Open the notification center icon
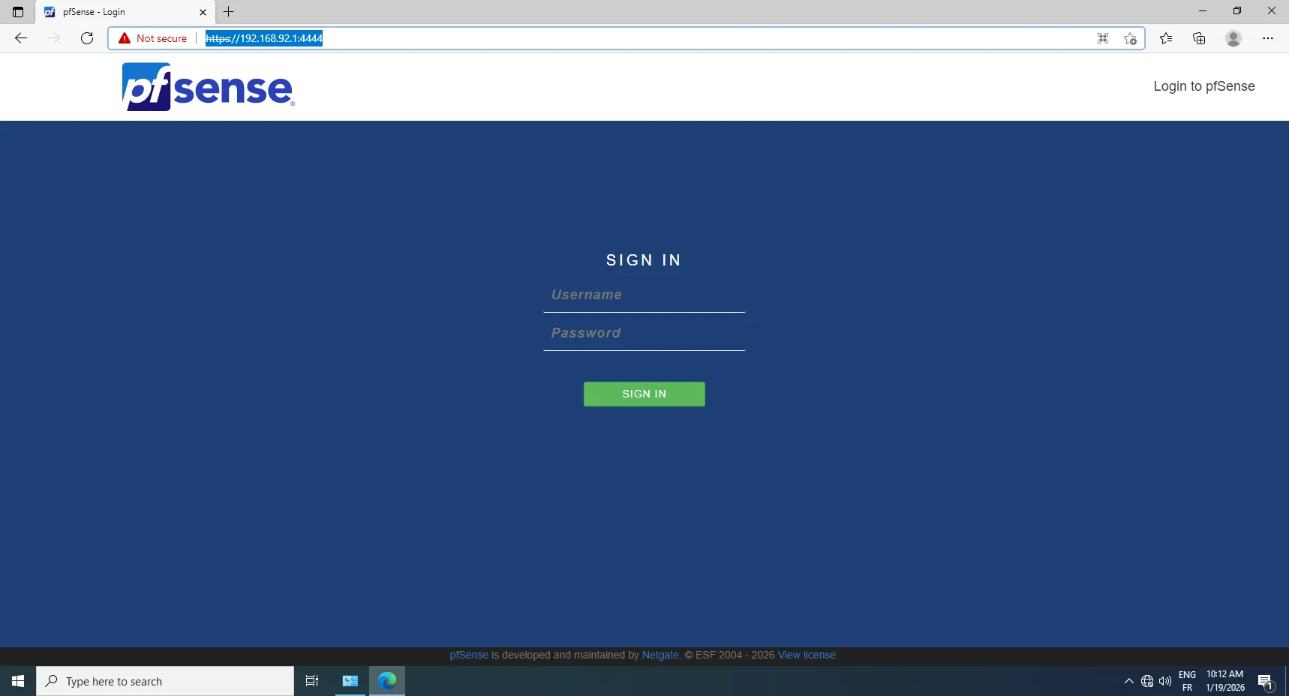Image resolution: width=1289 pixels, height=696 pixels. click(1266, 681)
